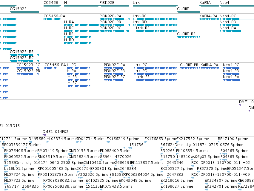
Task: Select the CG15923 gene label
Action: coord(18,9)
